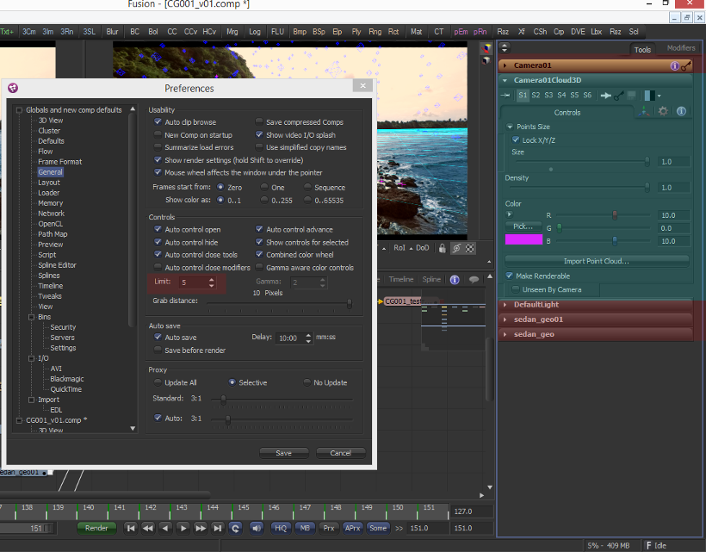Screen dimensions: 706x552
Task: Click the magenta color swatch
Action: [x=523, y=239]
